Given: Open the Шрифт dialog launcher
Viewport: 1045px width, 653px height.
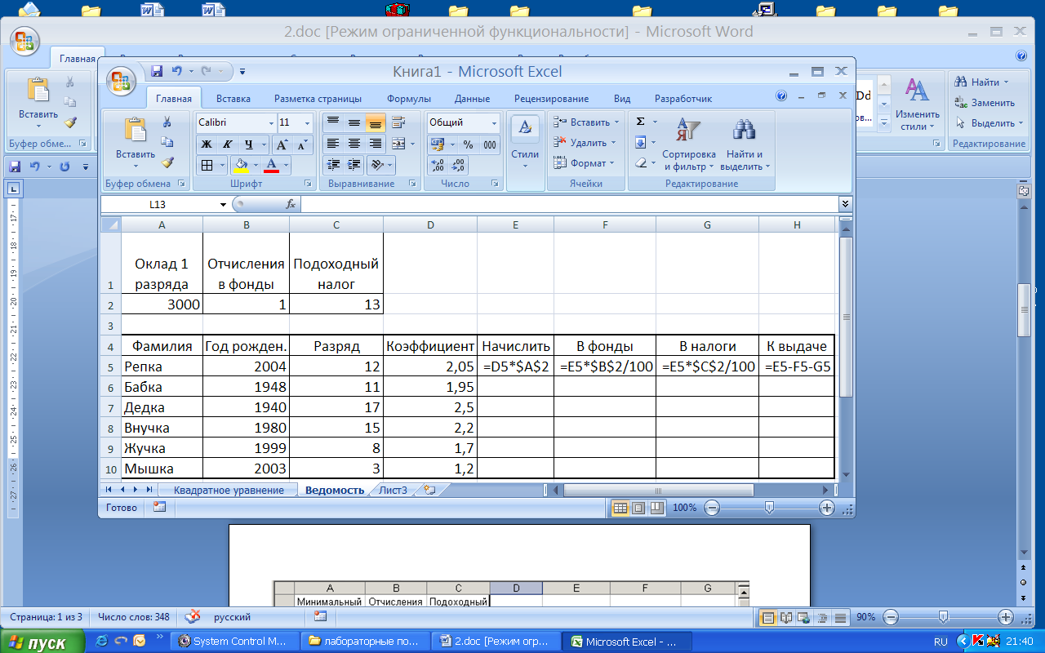Looking at the screenshot, I should pyautogui.click(x=308, y=184).
